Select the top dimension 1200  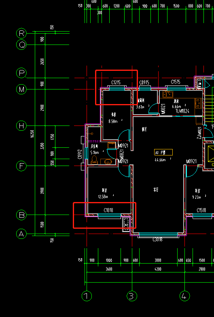[x=117, y=6]
